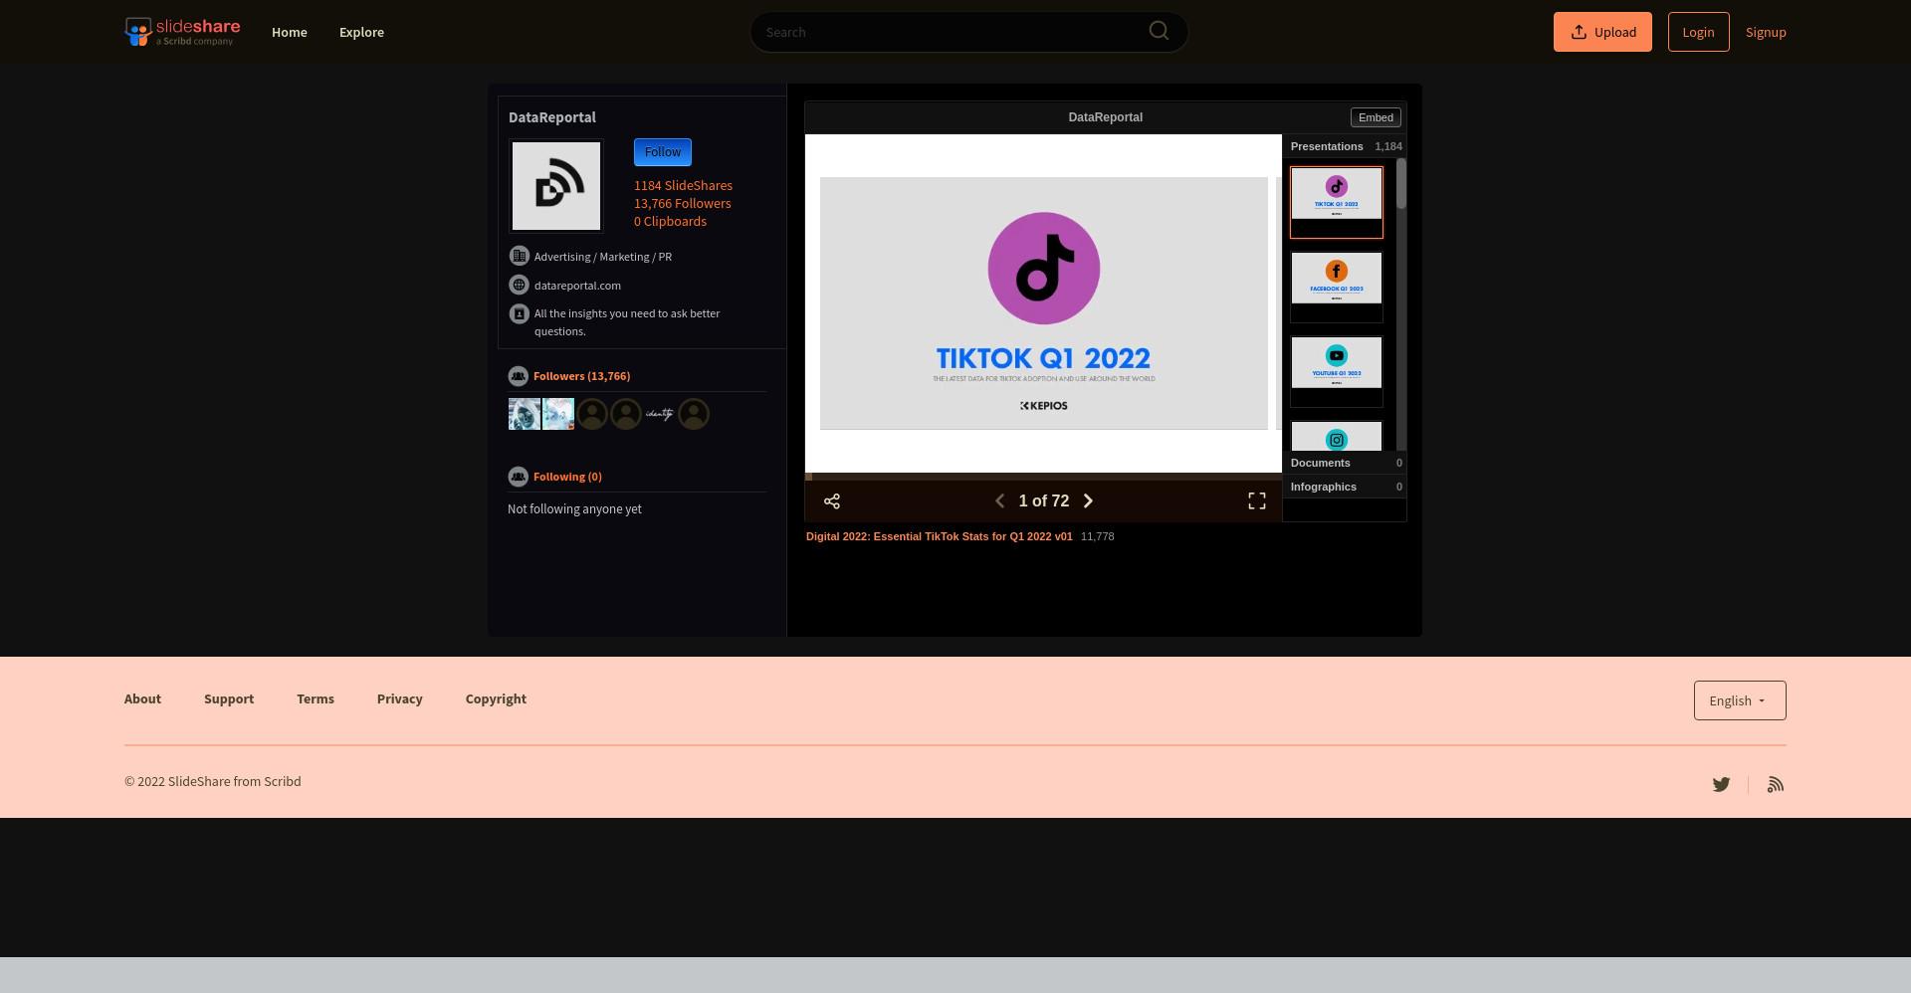Image resolution: width=1911 pixels, height=993 pixels.
Task: Click the Upload button
Action: coord(1602,32)
